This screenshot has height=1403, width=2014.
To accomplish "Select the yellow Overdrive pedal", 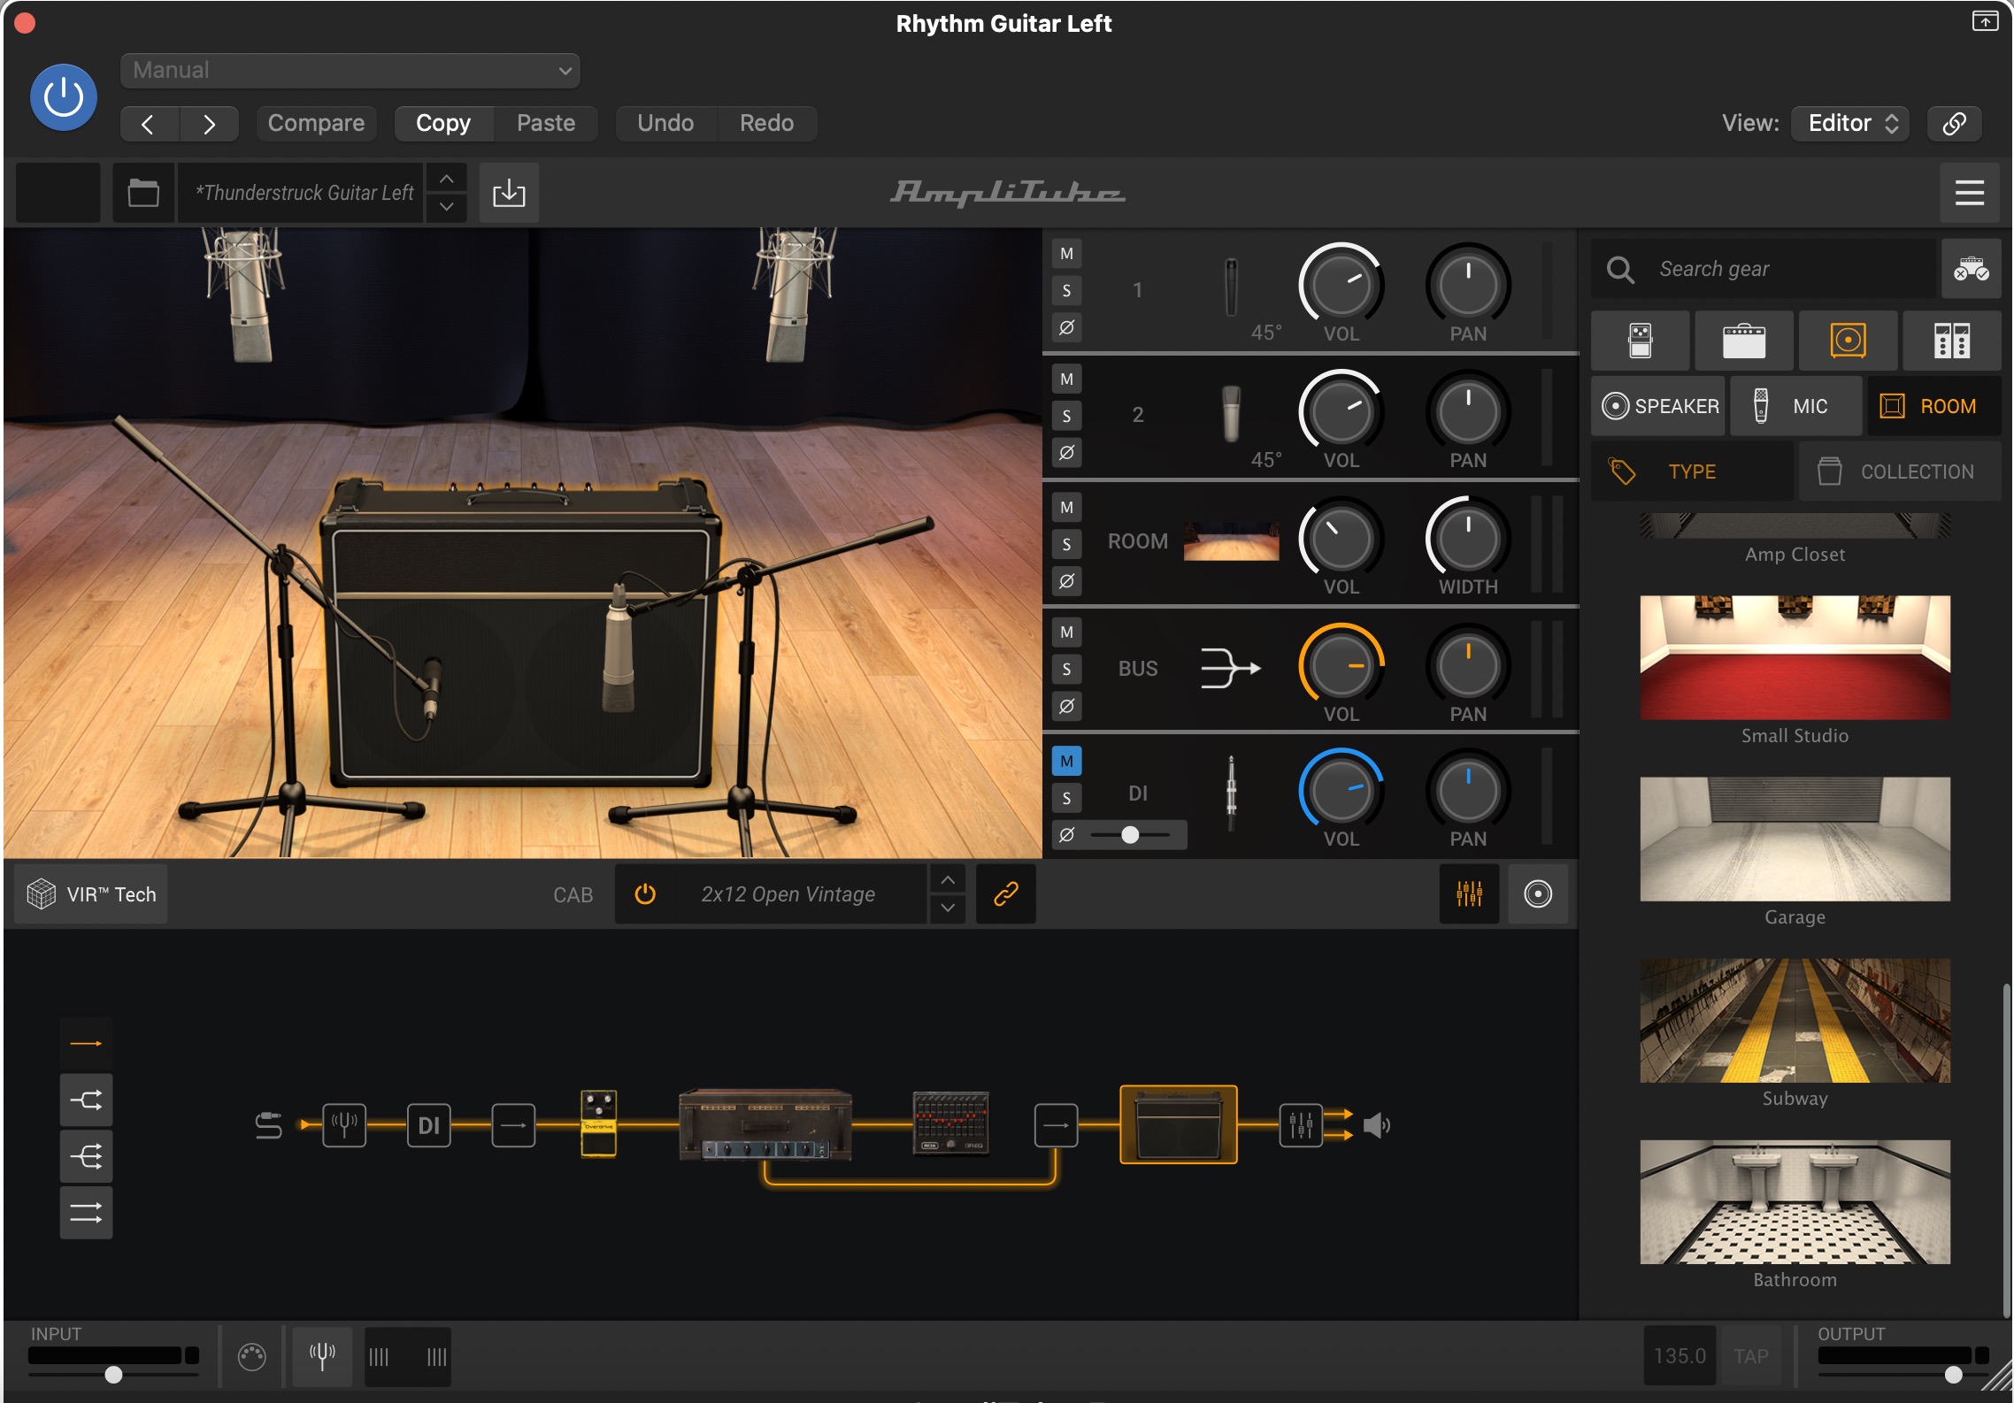I will (x=598, y=1123).
